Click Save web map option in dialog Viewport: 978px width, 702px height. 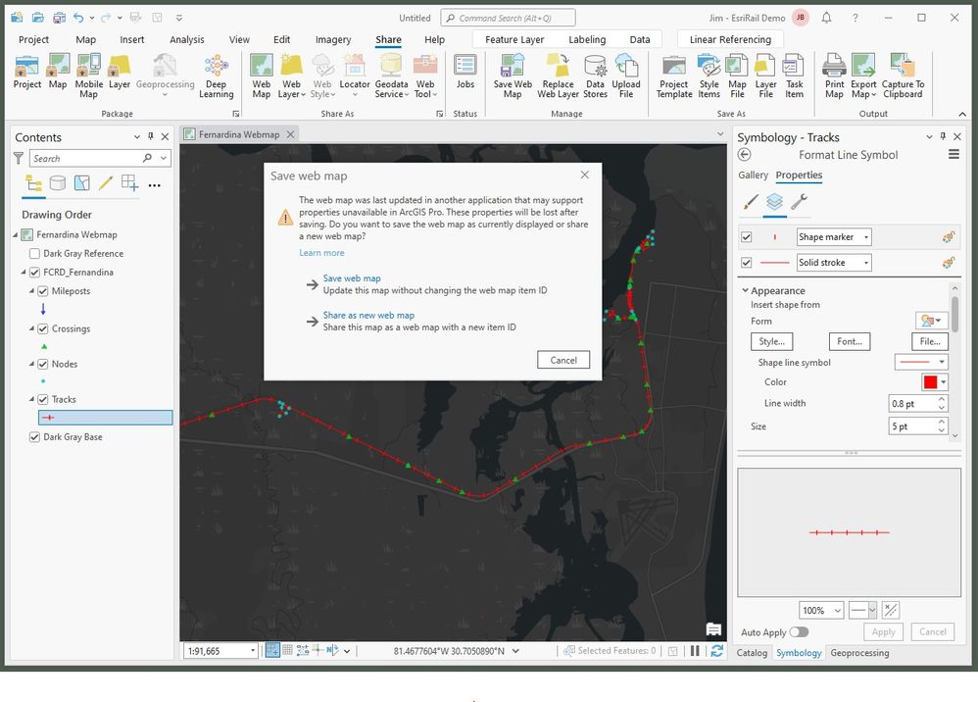click(x=351, y=278)
